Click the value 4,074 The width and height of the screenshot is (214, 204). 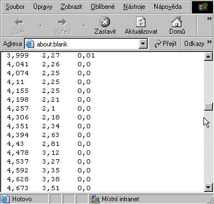coord(18,73)
